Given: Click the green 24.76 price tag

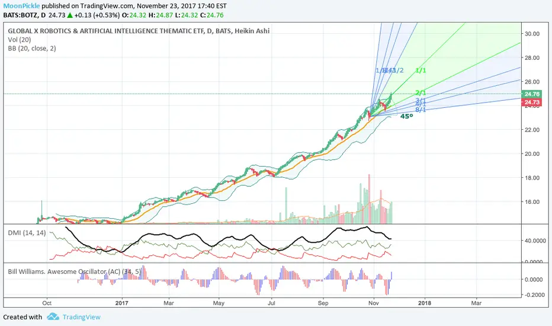Looking at the screenshot, I should click(532, 94).
